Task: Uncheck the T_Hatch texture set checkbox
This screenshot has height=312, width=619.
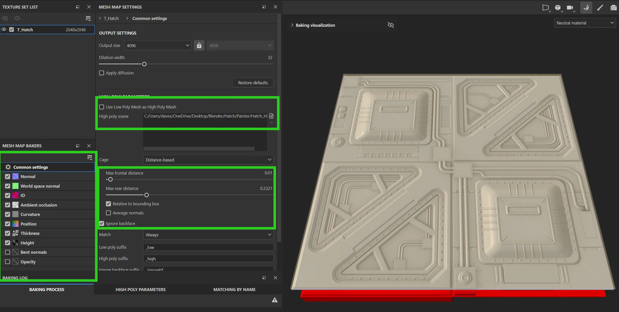Action: [12, 30]
